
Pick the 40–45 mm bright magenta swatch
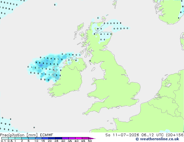click(x=79, y=138)
